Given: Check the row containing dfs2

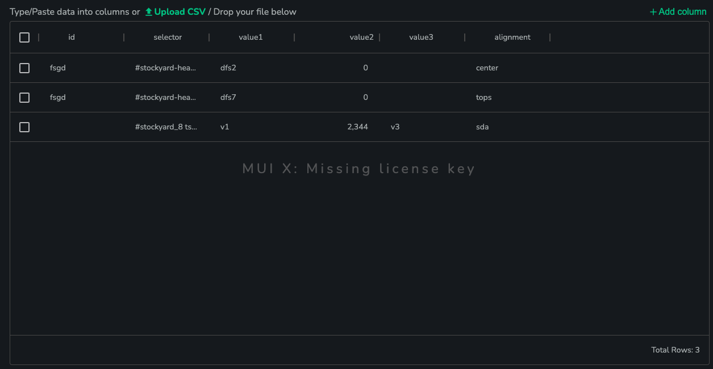Looking at the screenshot, I should (x=24, y=68).
